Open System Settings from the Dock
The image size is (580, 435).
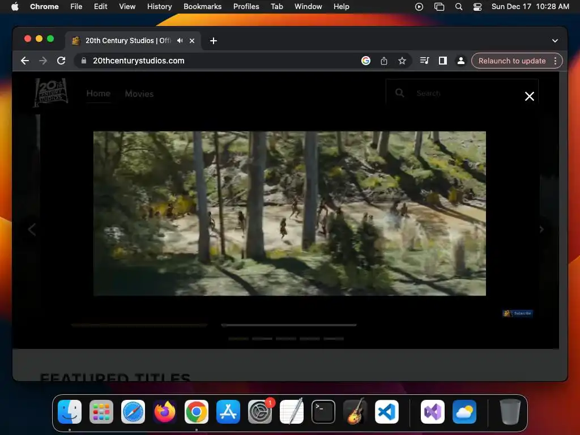pos(259,412)
